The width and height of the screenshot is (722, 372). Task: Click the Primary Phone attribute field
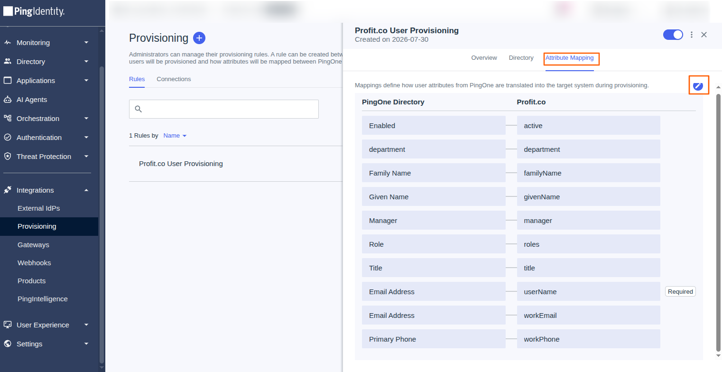tap(434, 339)
